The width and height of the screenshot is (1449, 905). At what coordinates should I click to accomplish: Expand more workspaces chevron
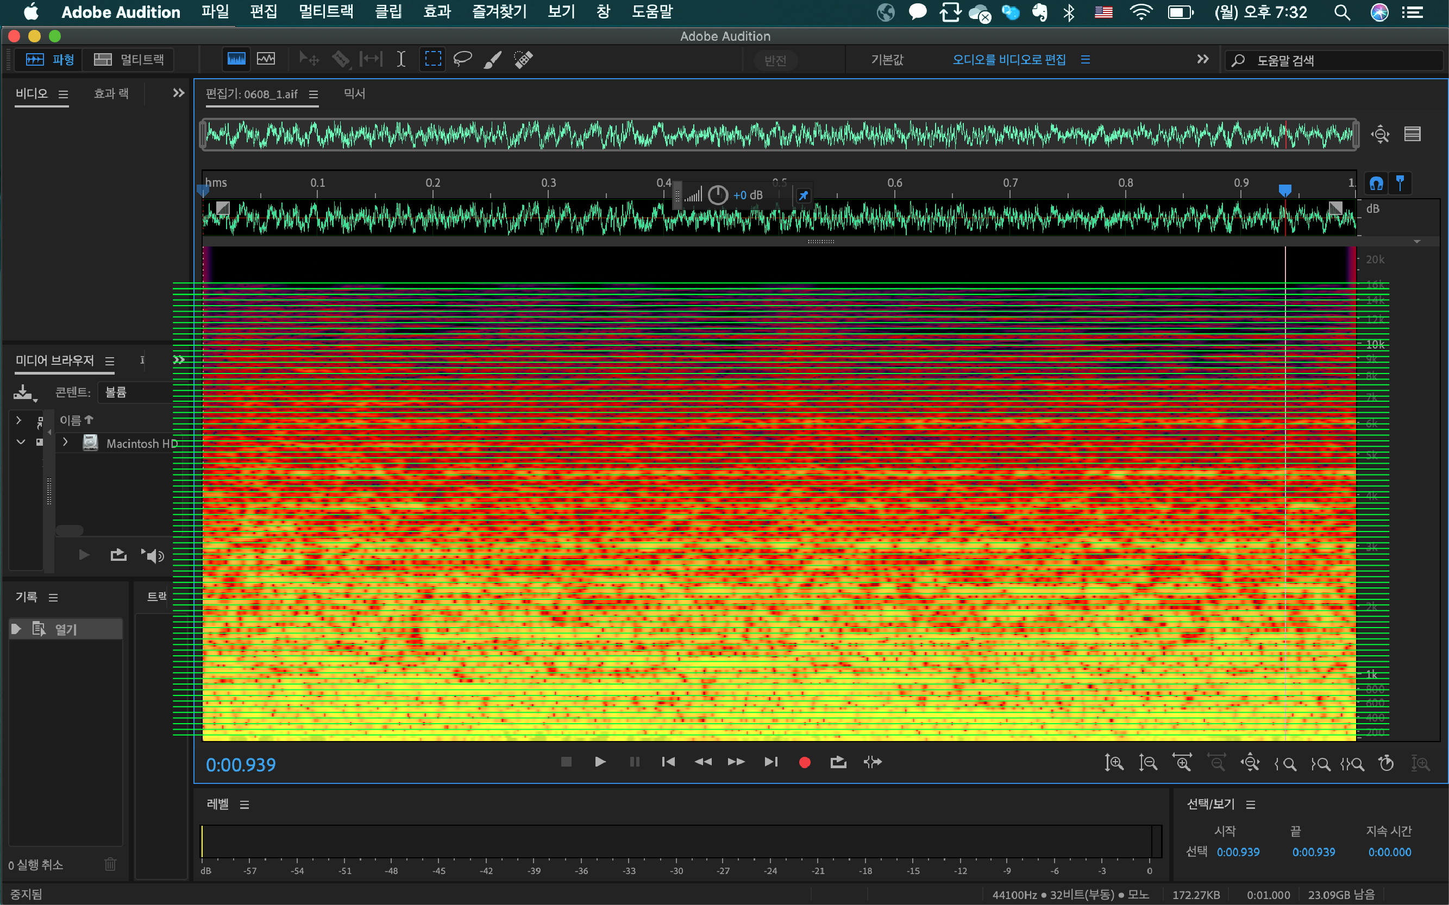pos(1202,59)
